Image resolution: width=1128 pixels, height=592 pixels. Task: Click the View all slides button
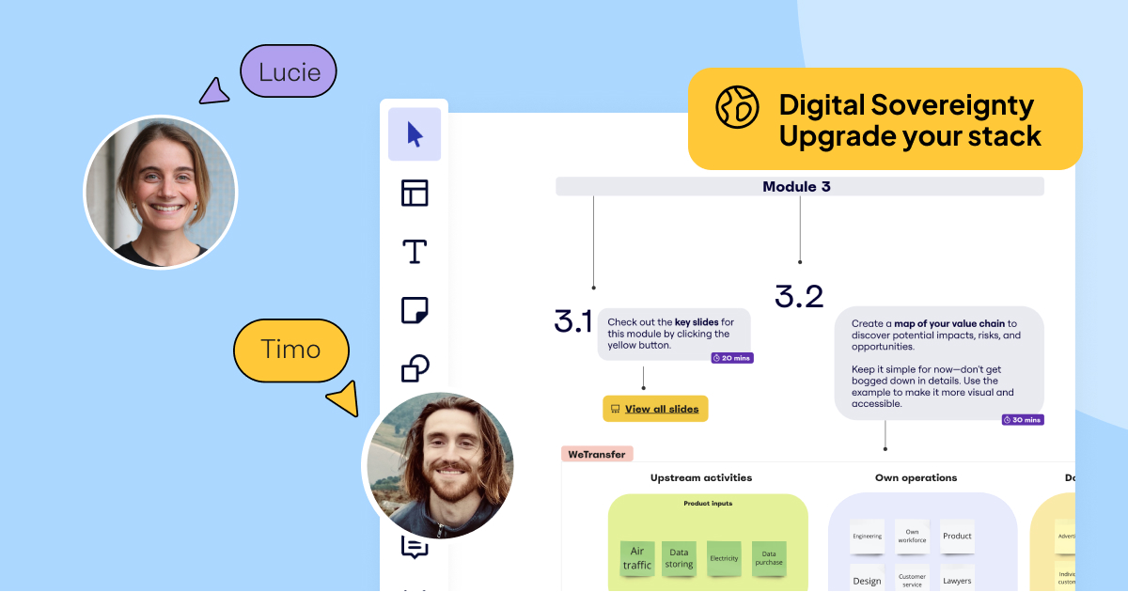[x=655, y=409]
